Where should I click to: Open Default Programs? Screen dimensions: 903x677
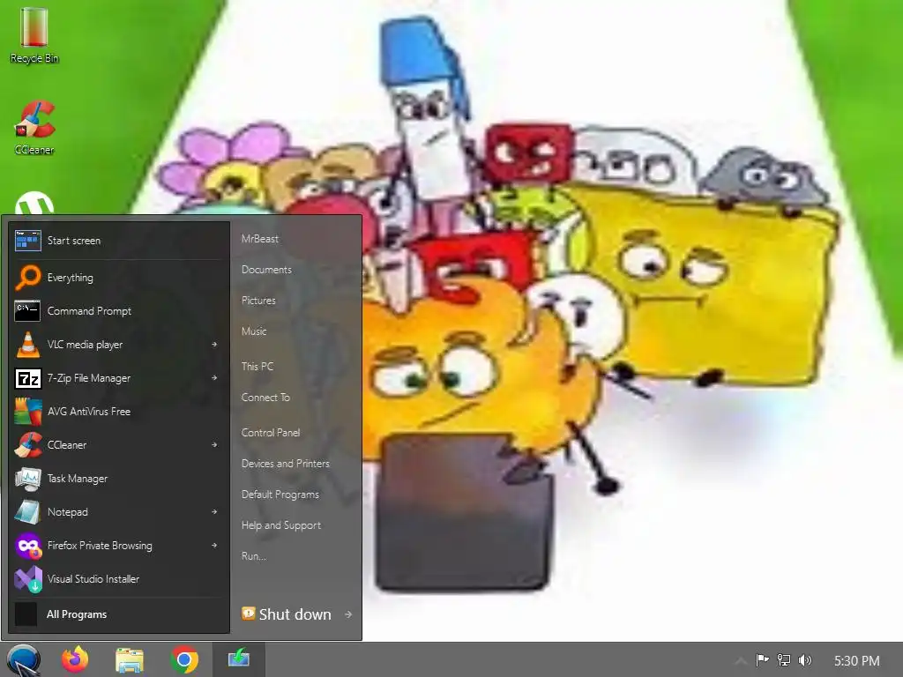click(x=280, y=495)
